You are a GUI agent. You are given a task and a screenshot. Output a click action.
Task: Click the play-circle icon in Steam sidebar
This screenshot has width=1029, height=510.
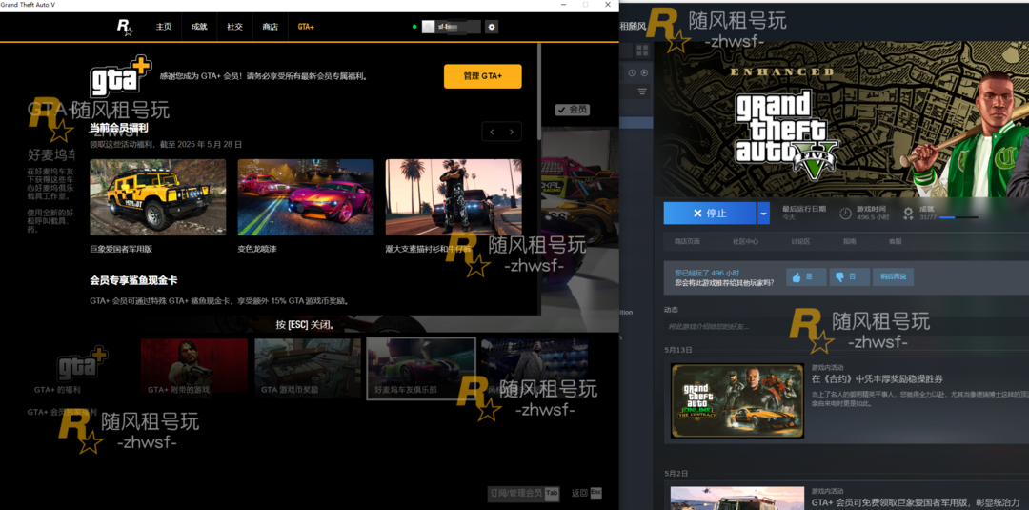(x=644, y=72)
